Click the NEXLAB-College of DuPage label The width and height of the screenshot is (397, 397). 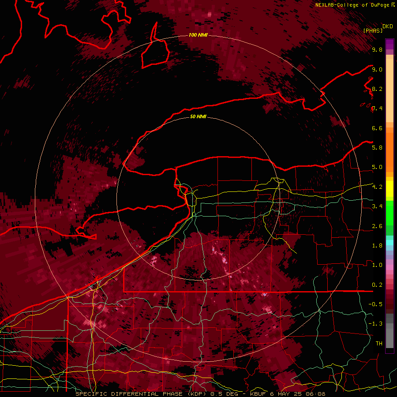coord(352,5)
